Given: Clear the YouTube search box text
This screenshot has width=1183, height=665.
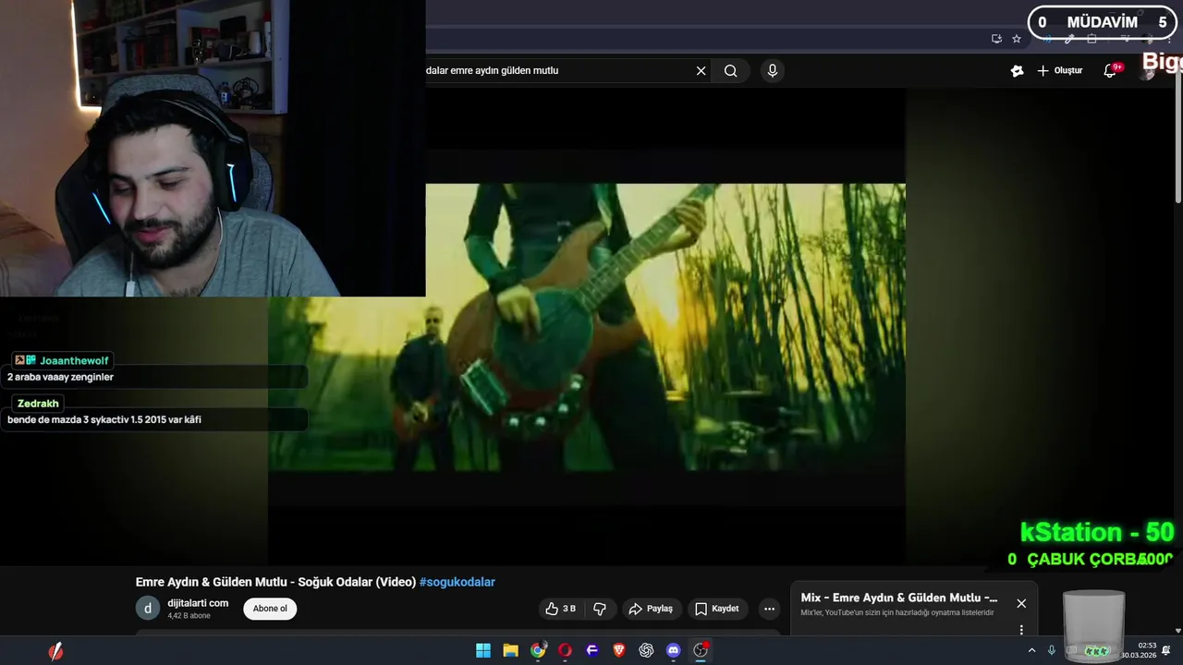Looking at the screenshot, I should point(701,70).
